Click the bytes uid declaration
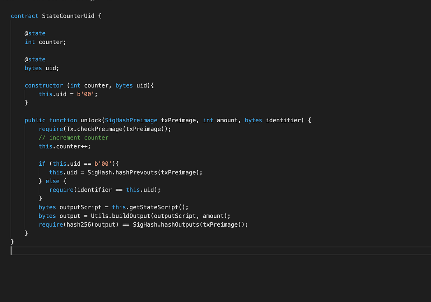The width and height of the screenshot is (431, 302). 42,68
